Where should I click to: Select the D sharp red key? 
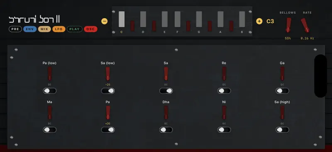pyautogui.click(x=154, y=26)
